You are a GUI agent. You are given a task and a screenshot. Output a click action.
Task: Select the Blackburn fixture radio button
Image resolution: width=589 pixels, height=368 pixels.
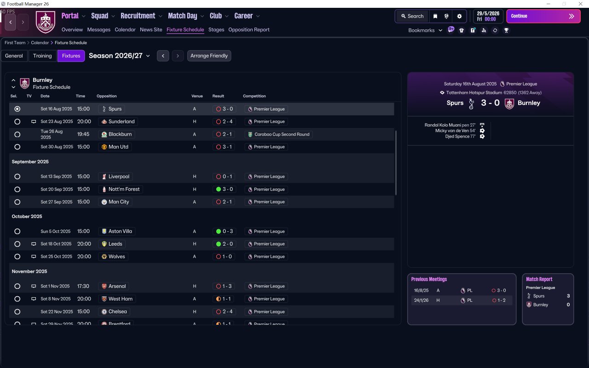[x=17, y=134]
